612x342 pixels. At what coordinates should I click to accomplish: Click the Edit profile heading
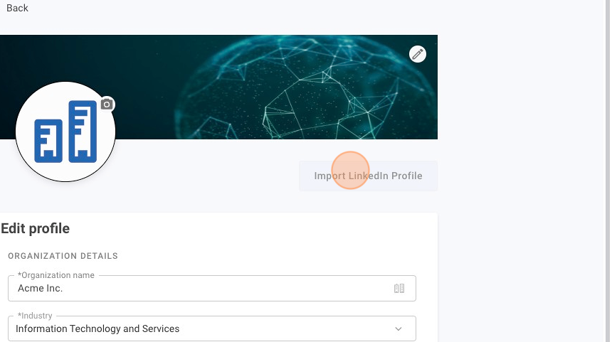point(36,229)
